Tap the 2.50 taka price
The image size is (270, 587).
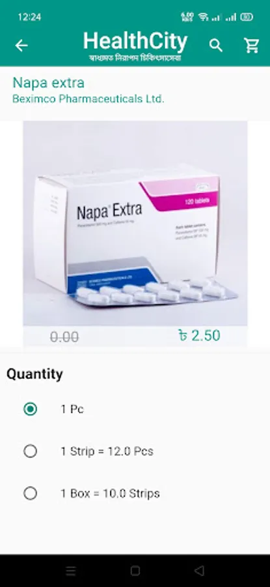point(200,336)
